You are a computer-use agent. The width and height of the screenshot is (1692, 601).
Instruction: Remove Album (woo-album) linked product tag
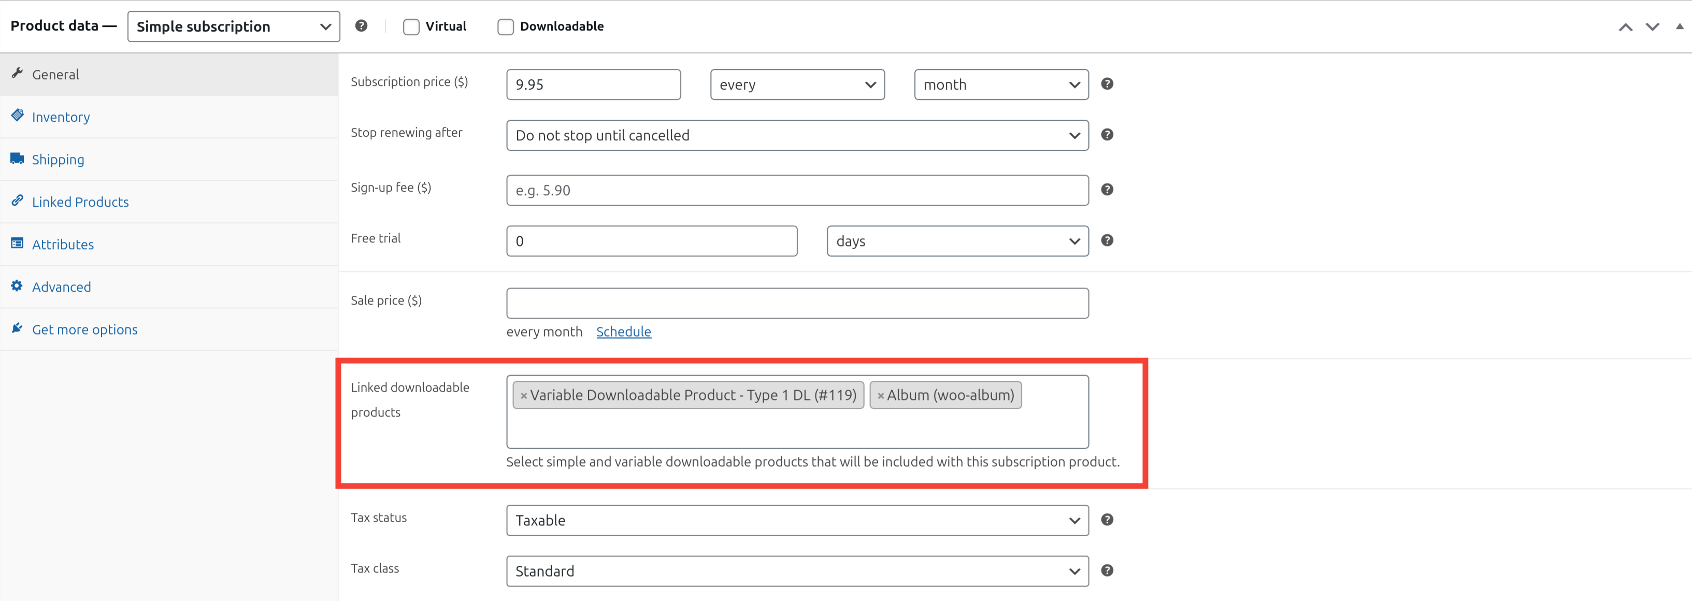pyautogui.click(x=881, y=395)
